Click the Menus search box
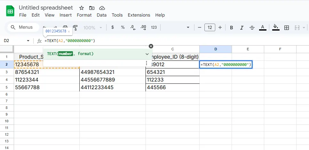This screenshot has height=150, width=309. pyautogui.click(x=22, y=27)
